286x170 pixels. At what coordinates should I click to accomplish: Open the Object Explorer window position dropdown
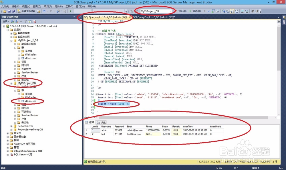(x=74, y=17)
